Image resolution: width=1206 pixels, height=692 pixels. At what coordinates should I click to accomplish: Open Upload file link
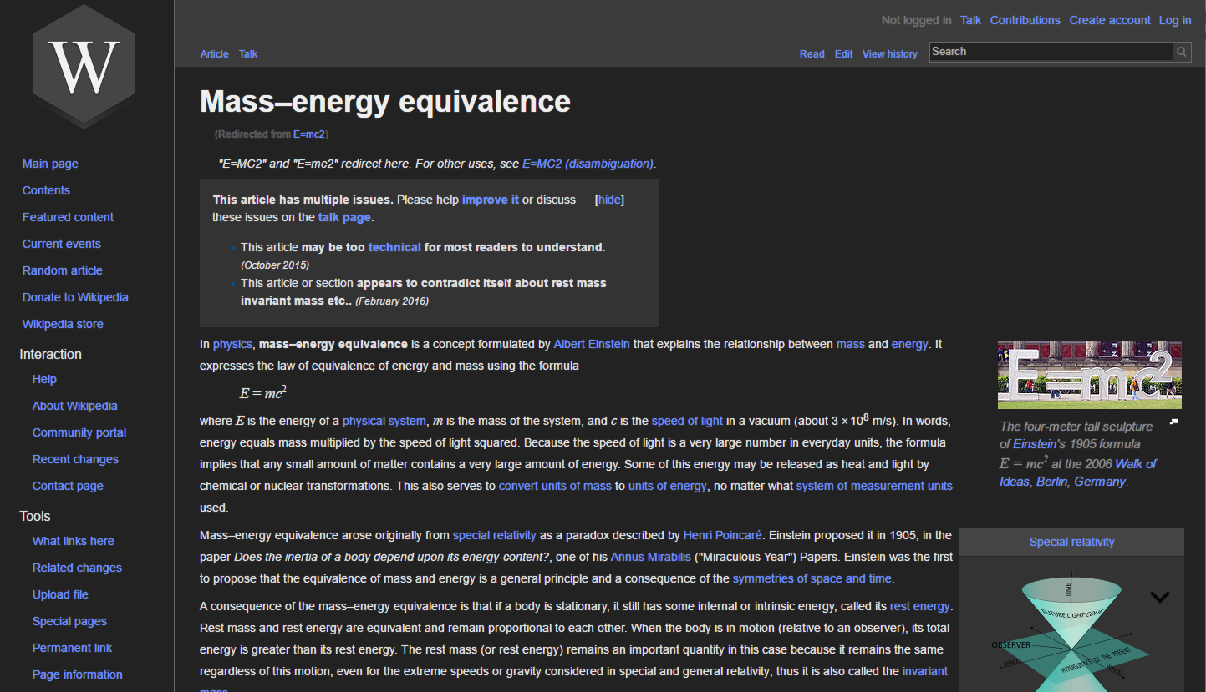point(60,594)
